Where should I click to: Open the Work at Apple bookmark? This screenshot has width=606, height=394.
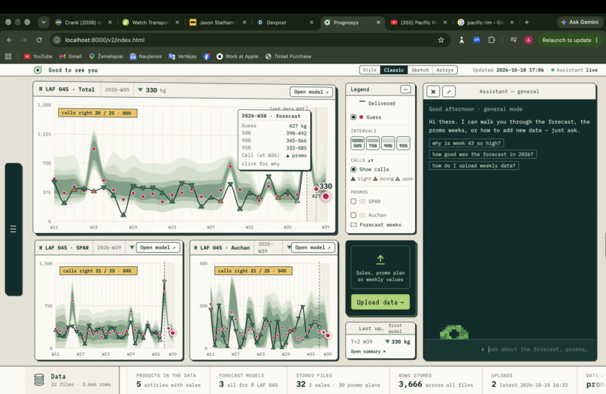pyautogui.click(x=238, y=56)
